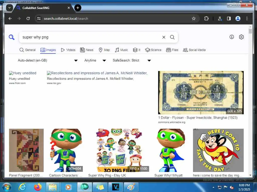Switch to the Science category tab
Viewport: 257px width, 192px height.
[153, 50]
